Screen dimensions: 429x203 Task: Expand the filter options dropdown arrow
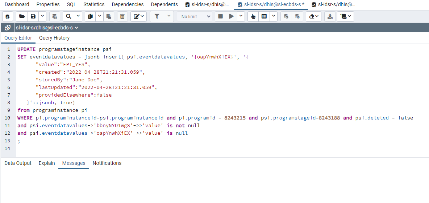click(168, 16)
